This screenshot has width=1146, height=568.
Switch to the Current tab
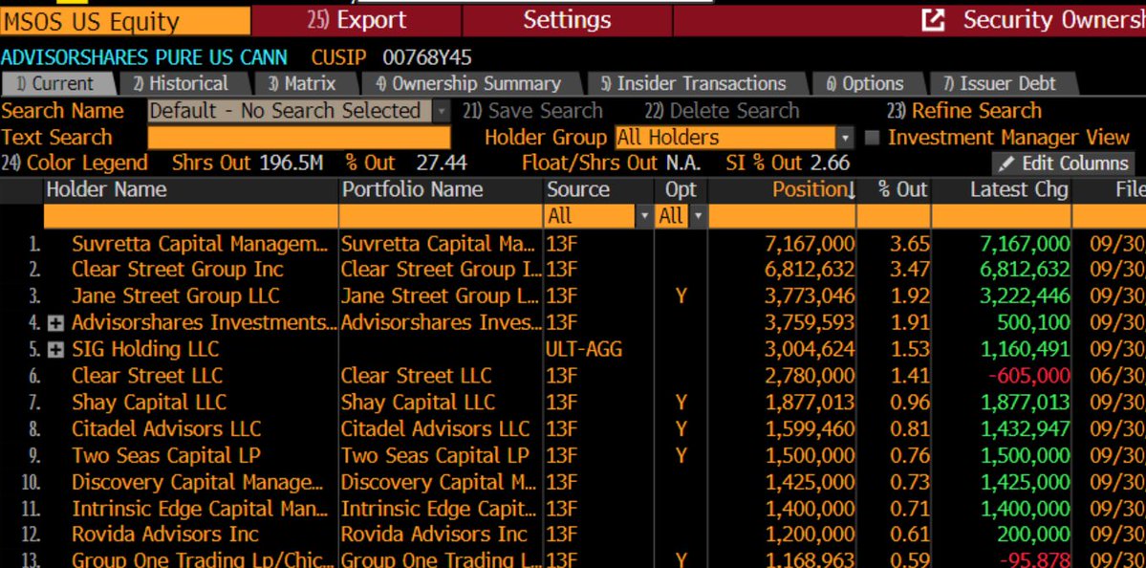point(57,84)
